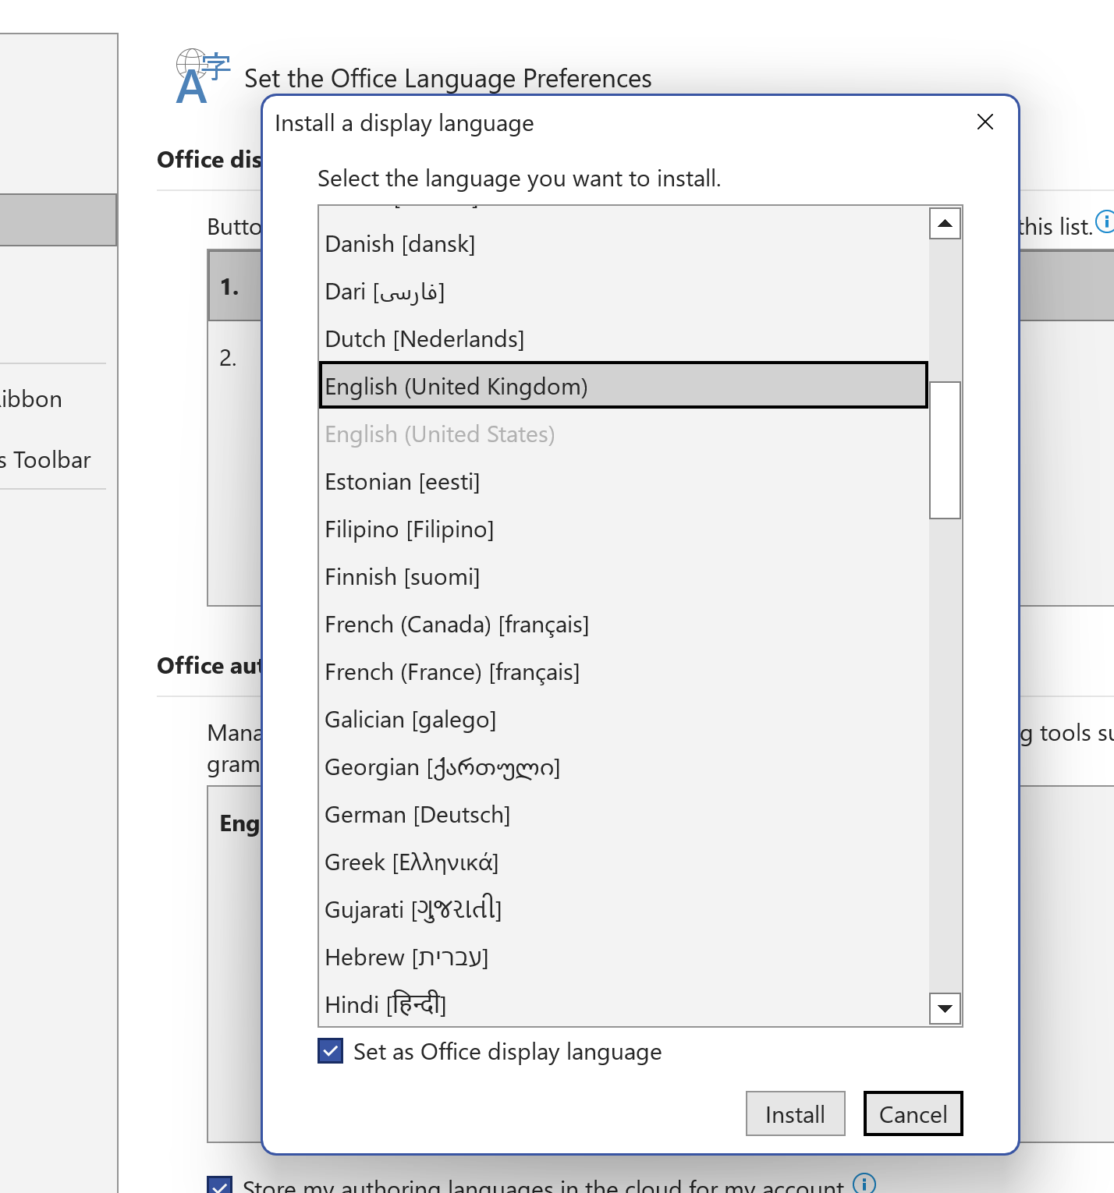The image size is (1114, 1193).
Task: Toggle Store my authoring languages in the cloud
Action: coord(220,1185)
